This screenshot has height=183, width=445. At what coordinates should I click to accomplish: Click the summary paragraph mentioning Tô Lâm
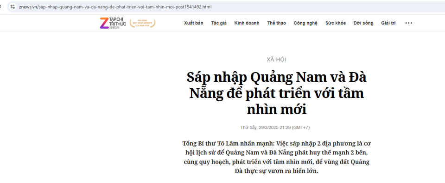tap(276, 157)
